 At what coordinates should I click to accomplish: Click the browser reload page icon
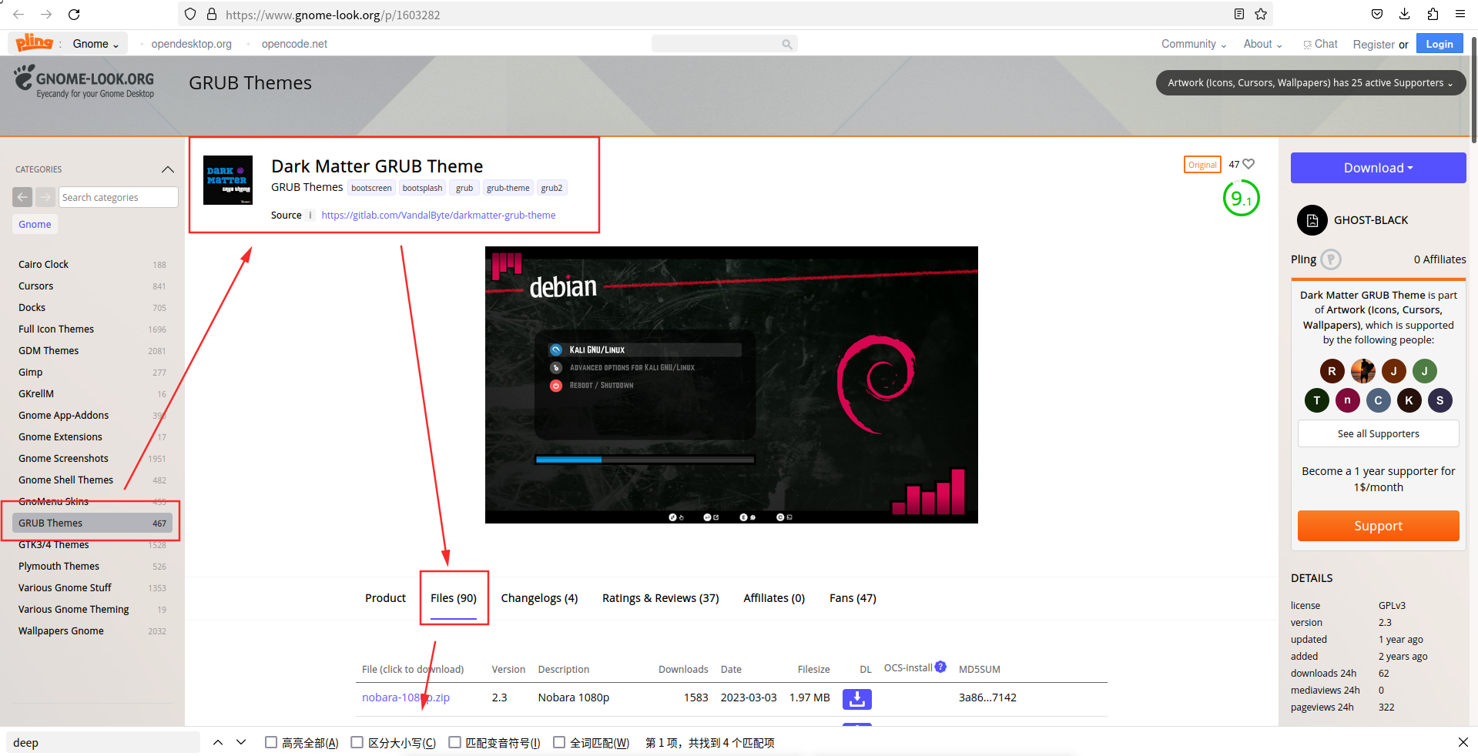(74, 15)
